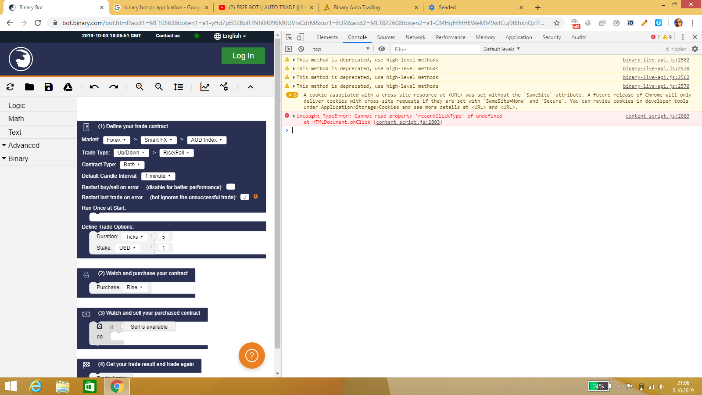This screenshot has width=702, height=395.
Task: Reload the page in Chrome
Action: [38, 23]
